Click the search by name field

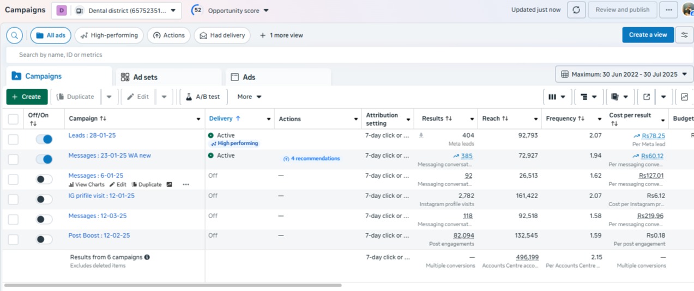tap(218, 55)
